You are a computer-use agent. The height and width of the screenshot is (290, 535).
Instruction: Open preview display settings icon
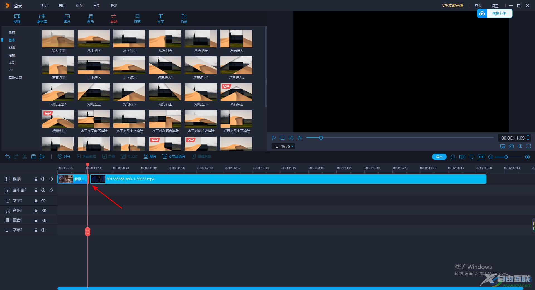[x=502, y=146]
